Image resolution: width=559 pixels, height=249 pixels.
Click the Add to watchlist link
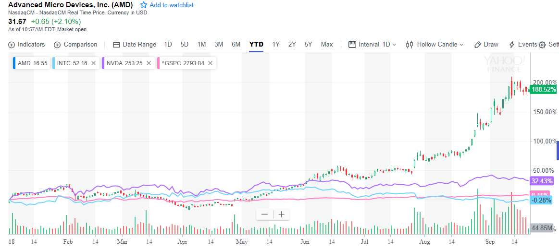click(x=172, y=5)
